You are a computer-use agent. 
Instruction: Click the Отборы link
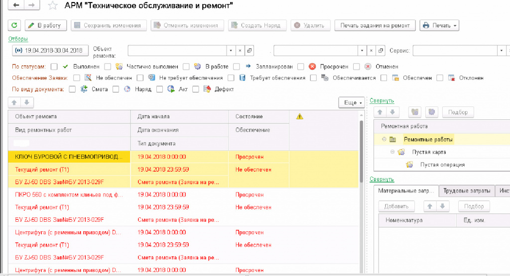pyautogui.click(x=18, y=39)
